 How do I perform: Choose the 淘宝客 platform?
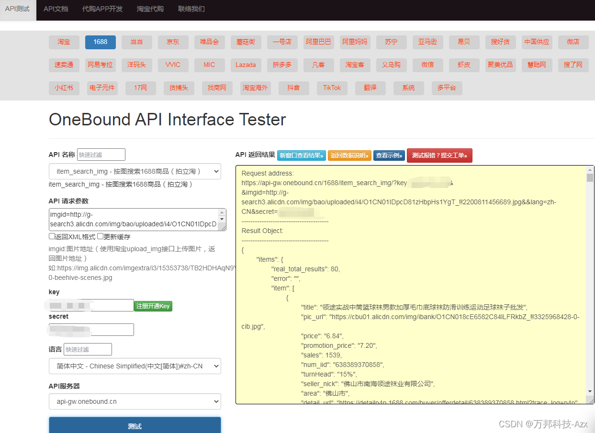(x=355, y=65)
